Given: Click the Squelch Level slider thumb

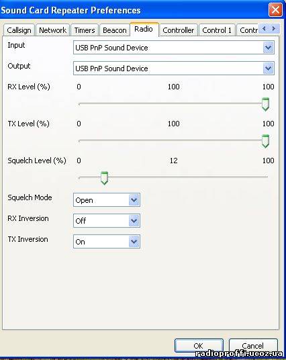Looking at the screenshot, I should click(105, 178).
